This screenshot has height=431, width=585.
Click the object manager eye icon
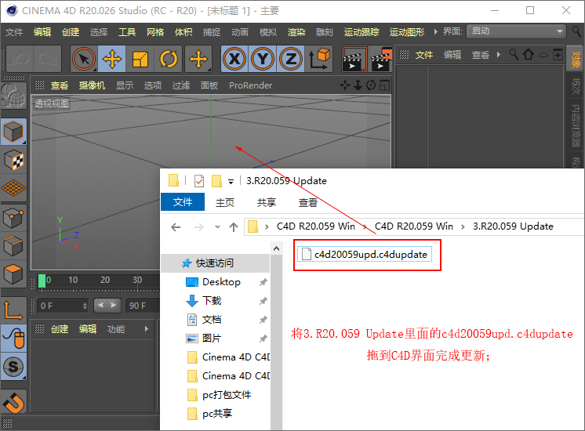click(543, 55)
